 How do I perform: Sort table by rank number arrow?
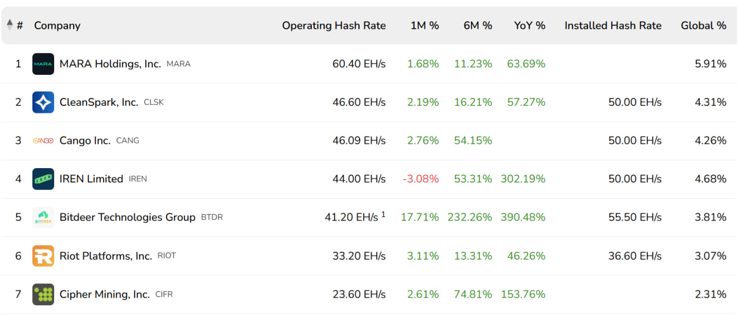[10, 25]
